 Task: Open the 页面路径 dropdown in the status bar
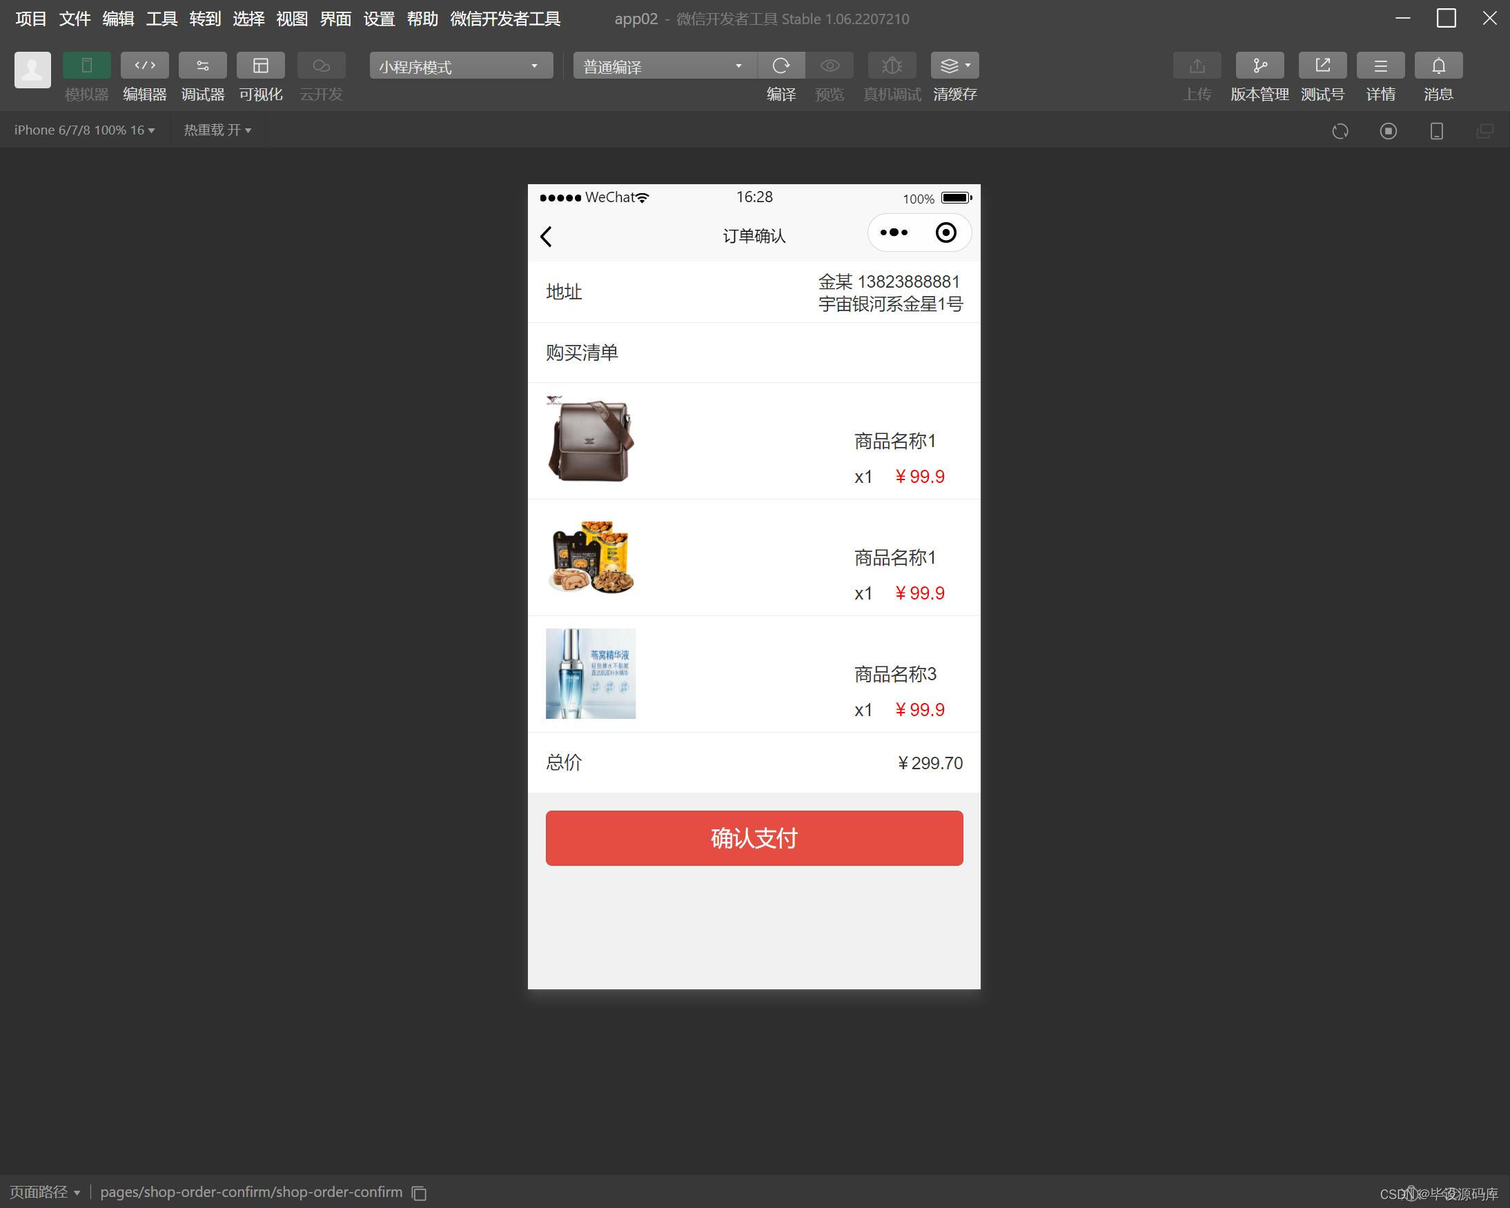pyautogui.click(x=45, y=1192)
